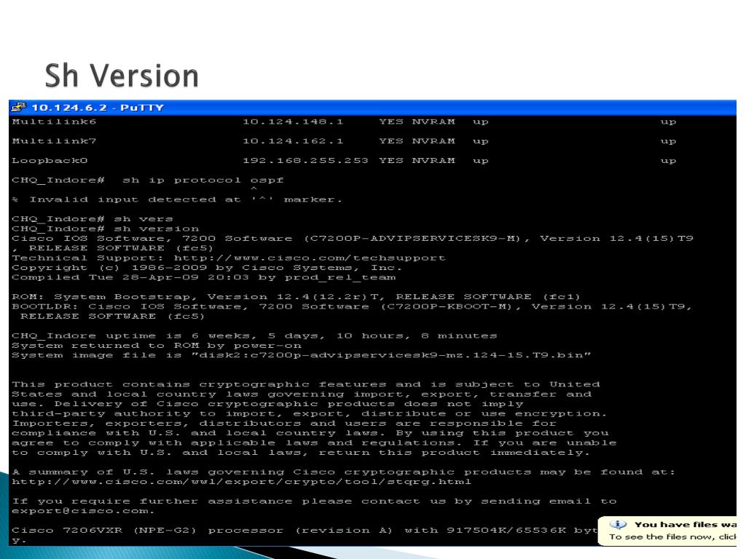Screen dimensions: 746x559
Task: Click the Multilink6 interface row name
Action: point(54,122)
